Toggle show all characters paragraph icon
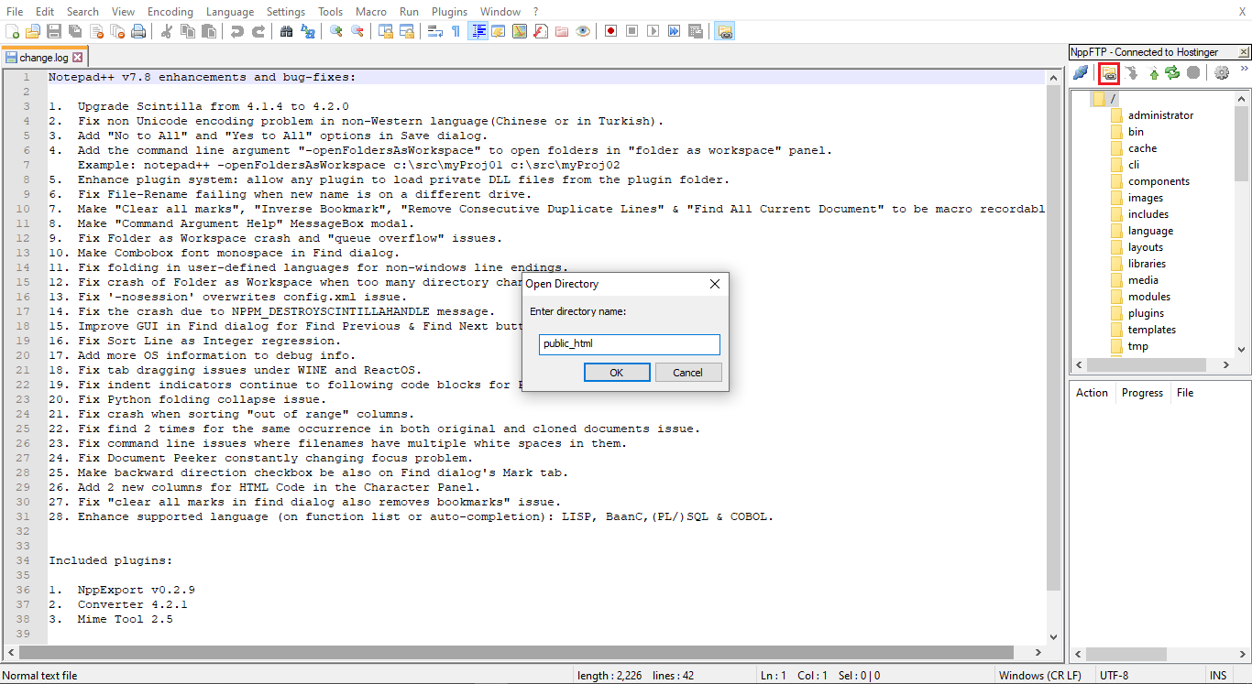The image size is (1252, 684). tap(456, 30)
